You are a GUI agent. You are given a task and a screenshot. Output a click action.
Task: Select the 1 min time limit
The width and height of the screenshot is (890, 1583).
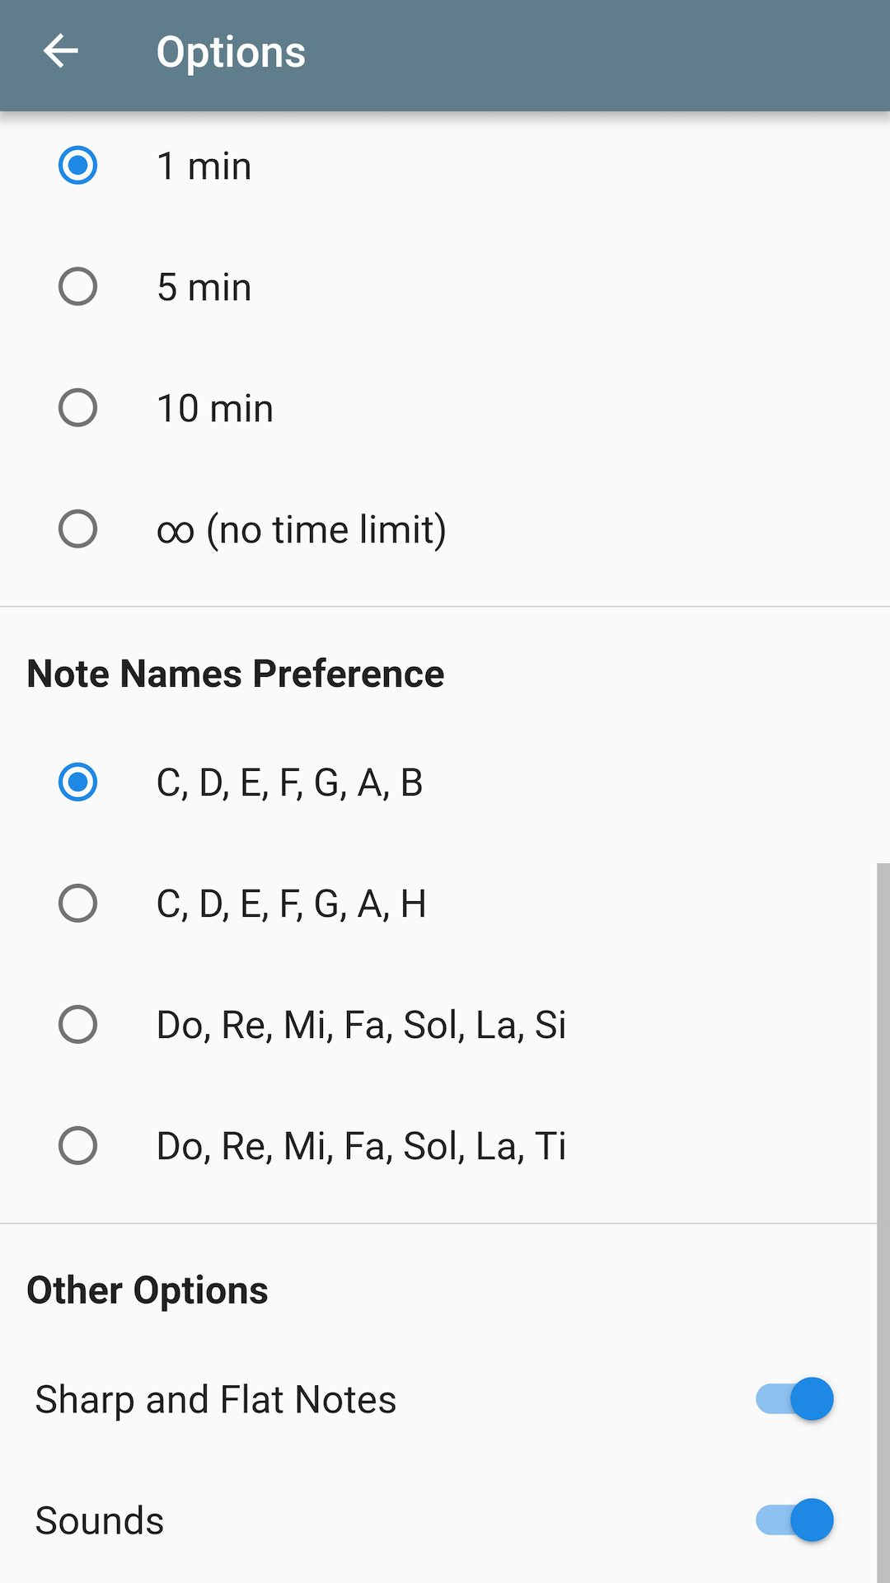click(78, 166)
